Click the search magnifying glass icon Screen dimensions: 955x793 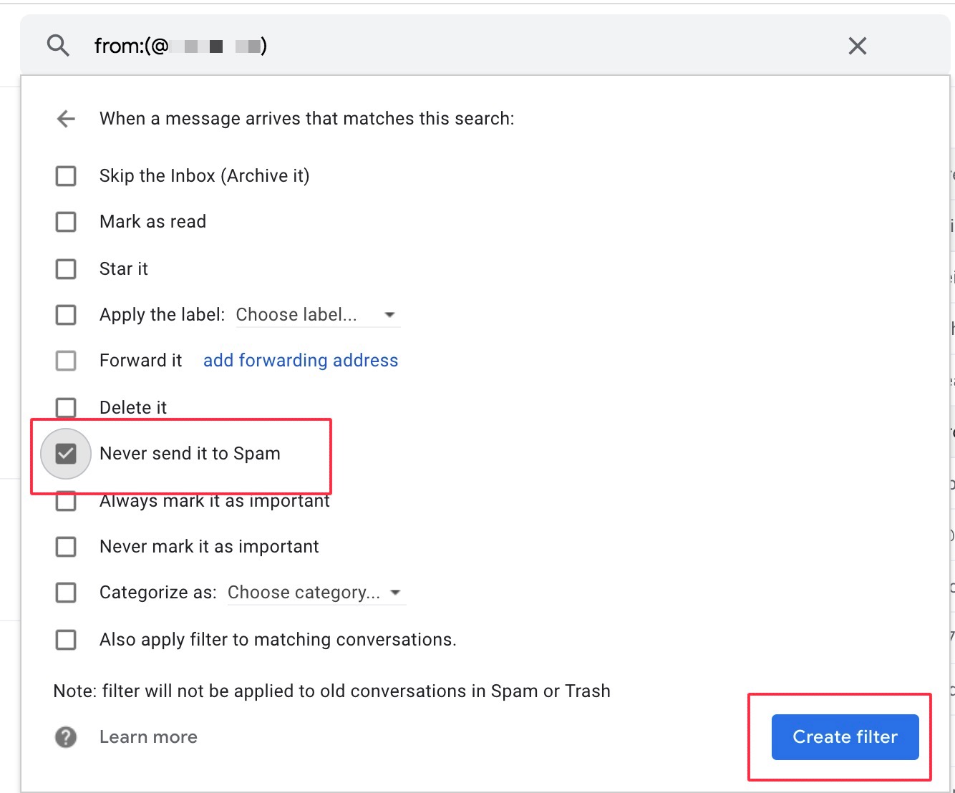[x=58, y=45]
